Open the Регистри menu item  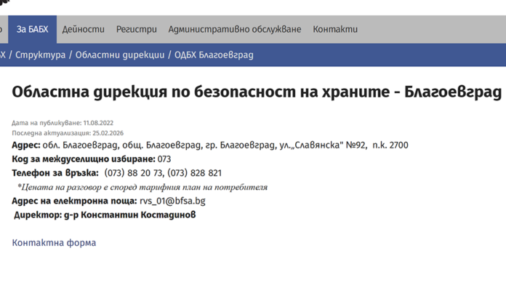[x=137, y=29]
